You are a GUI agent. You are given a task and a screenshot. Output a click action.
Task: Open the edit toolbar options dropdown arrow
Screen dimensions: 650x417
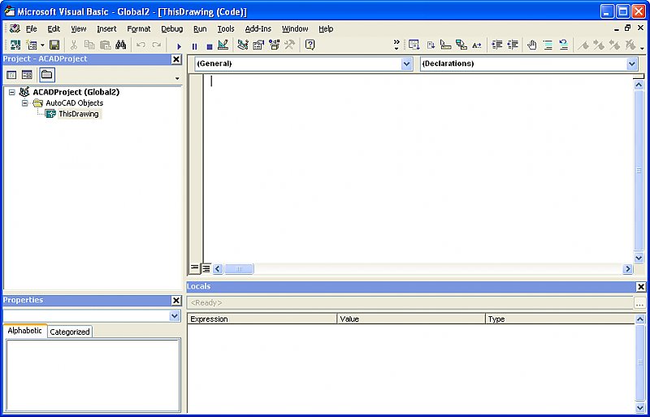[642, 48]
